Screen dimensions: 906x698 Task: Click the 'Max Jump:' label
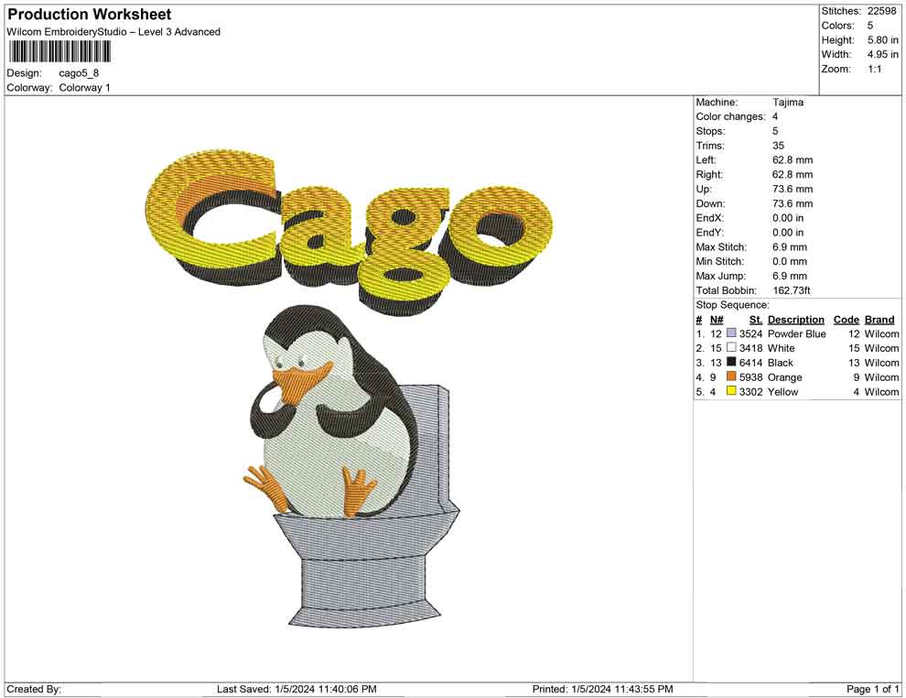pyautogui.click(x=720, y=276)
